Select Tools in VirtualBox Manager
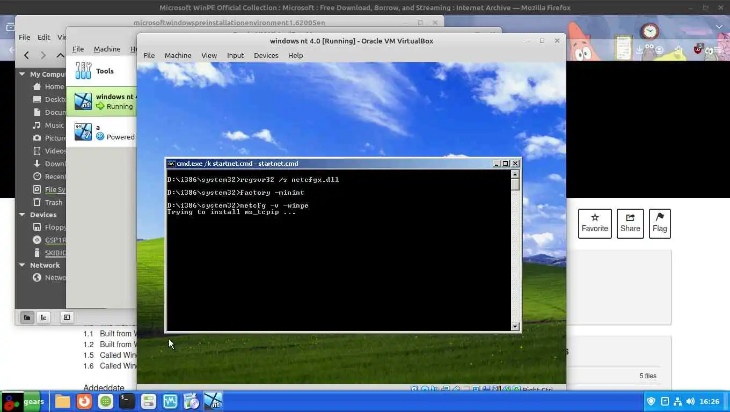This screenshot has width=730, height=412. pos(101,71)
